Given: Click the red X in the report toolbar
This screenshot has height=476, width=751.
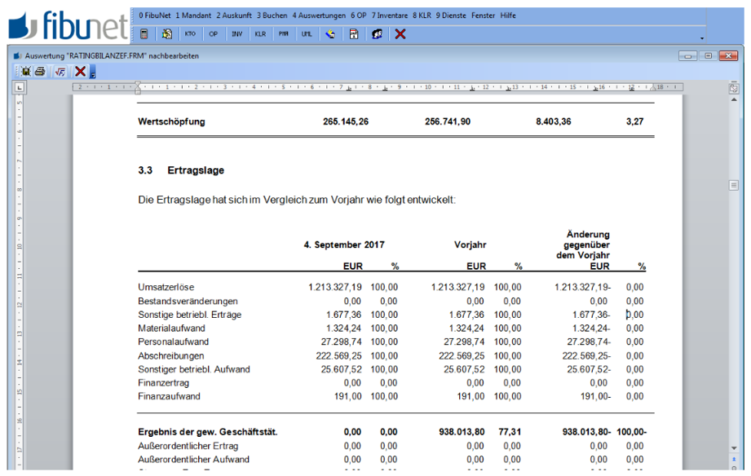Looking at the screenshot, I should click(x=80, y=72).
